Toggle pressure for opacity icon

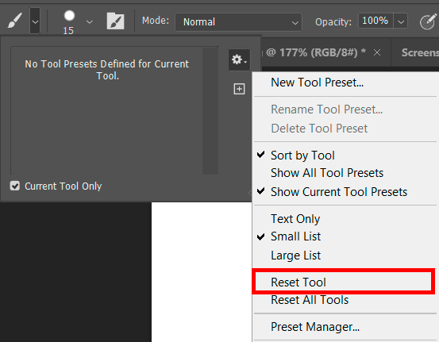[x=428, y=21]
